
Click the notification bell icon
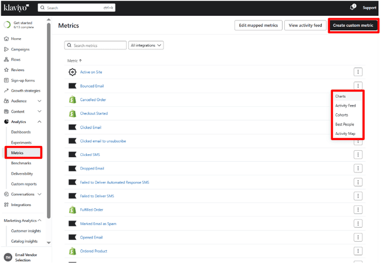[353, 8]
